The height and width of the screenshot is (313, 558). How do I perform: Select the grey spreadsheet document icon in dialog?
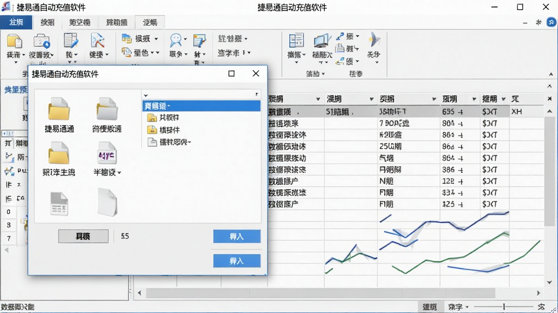59,204
